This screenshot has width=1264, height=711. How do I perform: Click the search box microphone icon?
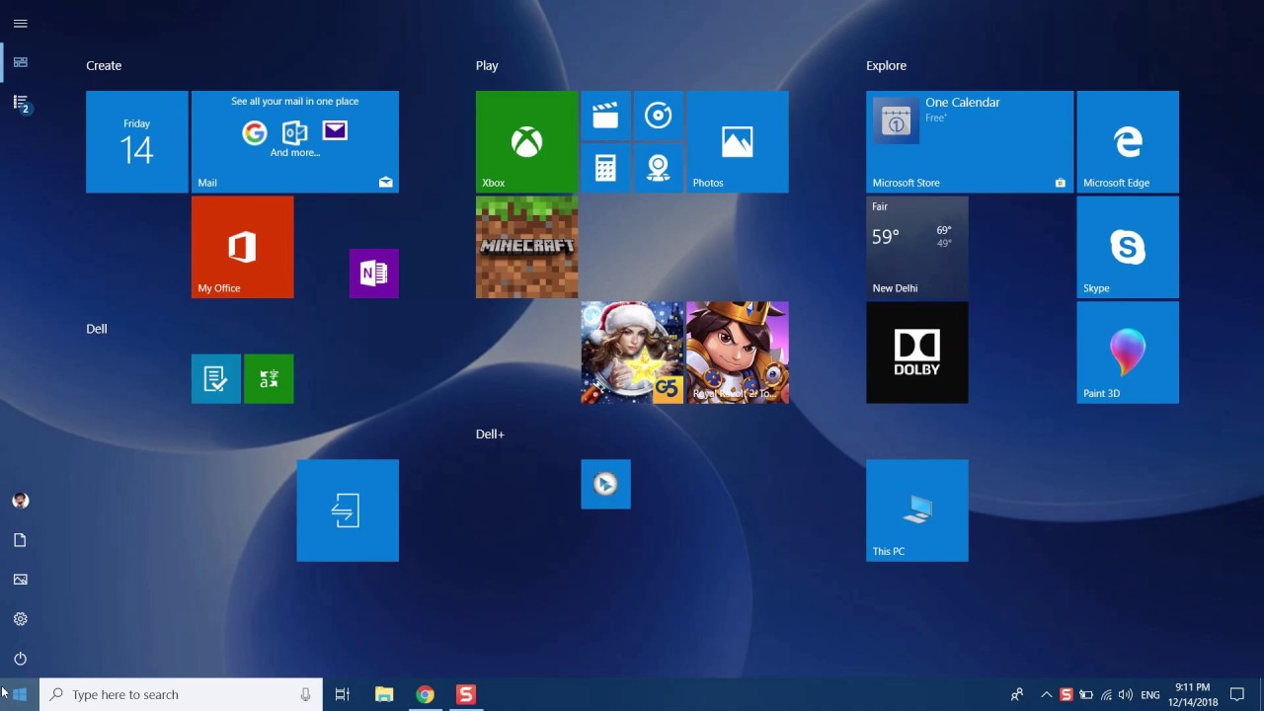point(306,694)
